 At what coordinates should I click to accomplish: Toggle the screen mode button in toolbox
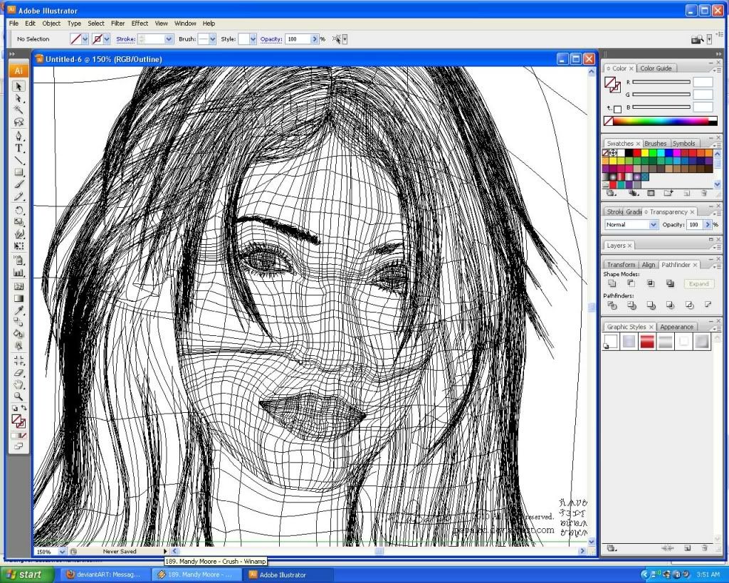click(x=19, y=446)
